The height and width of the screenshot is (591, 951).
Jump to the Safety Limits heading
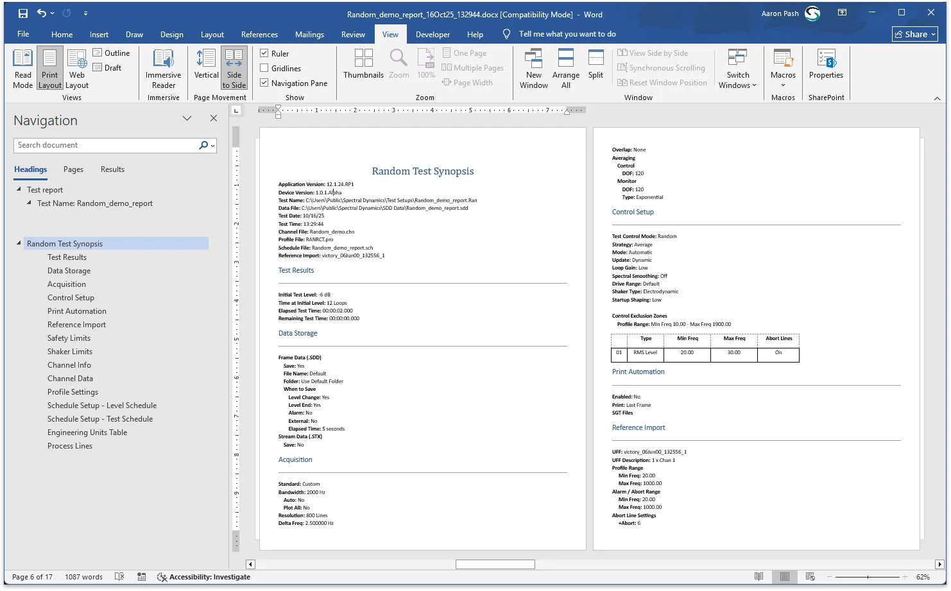69,338
